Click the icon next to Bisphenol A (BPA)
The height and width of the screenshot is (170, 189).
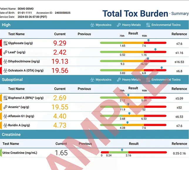5,98
